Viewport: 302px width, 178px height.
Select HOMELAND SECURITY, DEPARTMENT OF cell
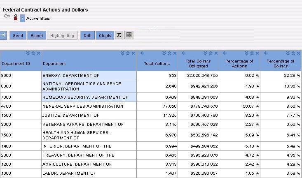(x=89, y=97)
